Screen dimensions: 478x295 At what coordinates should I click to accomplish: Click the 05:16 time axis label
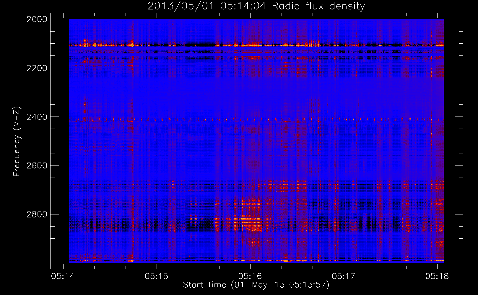[250, 276]
